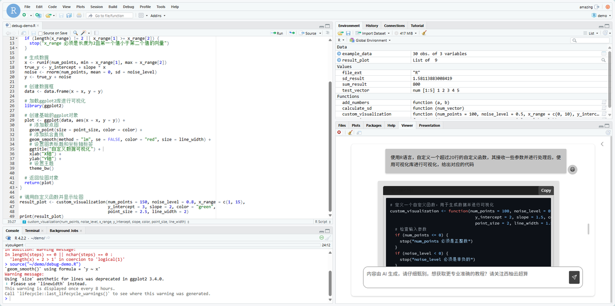Image resolution: width=615 pixels, height=306 pixels.
Task: Inspect result_plot with the magnifier icon
Action: (x=604, y=60)
